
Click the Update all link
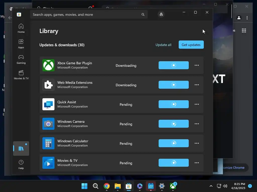[163, 45]
